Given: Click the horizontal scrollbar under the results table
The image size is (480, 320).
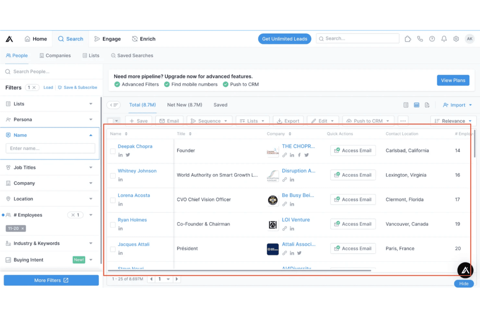Looking at the screenshot, I should tap(239, 270).
